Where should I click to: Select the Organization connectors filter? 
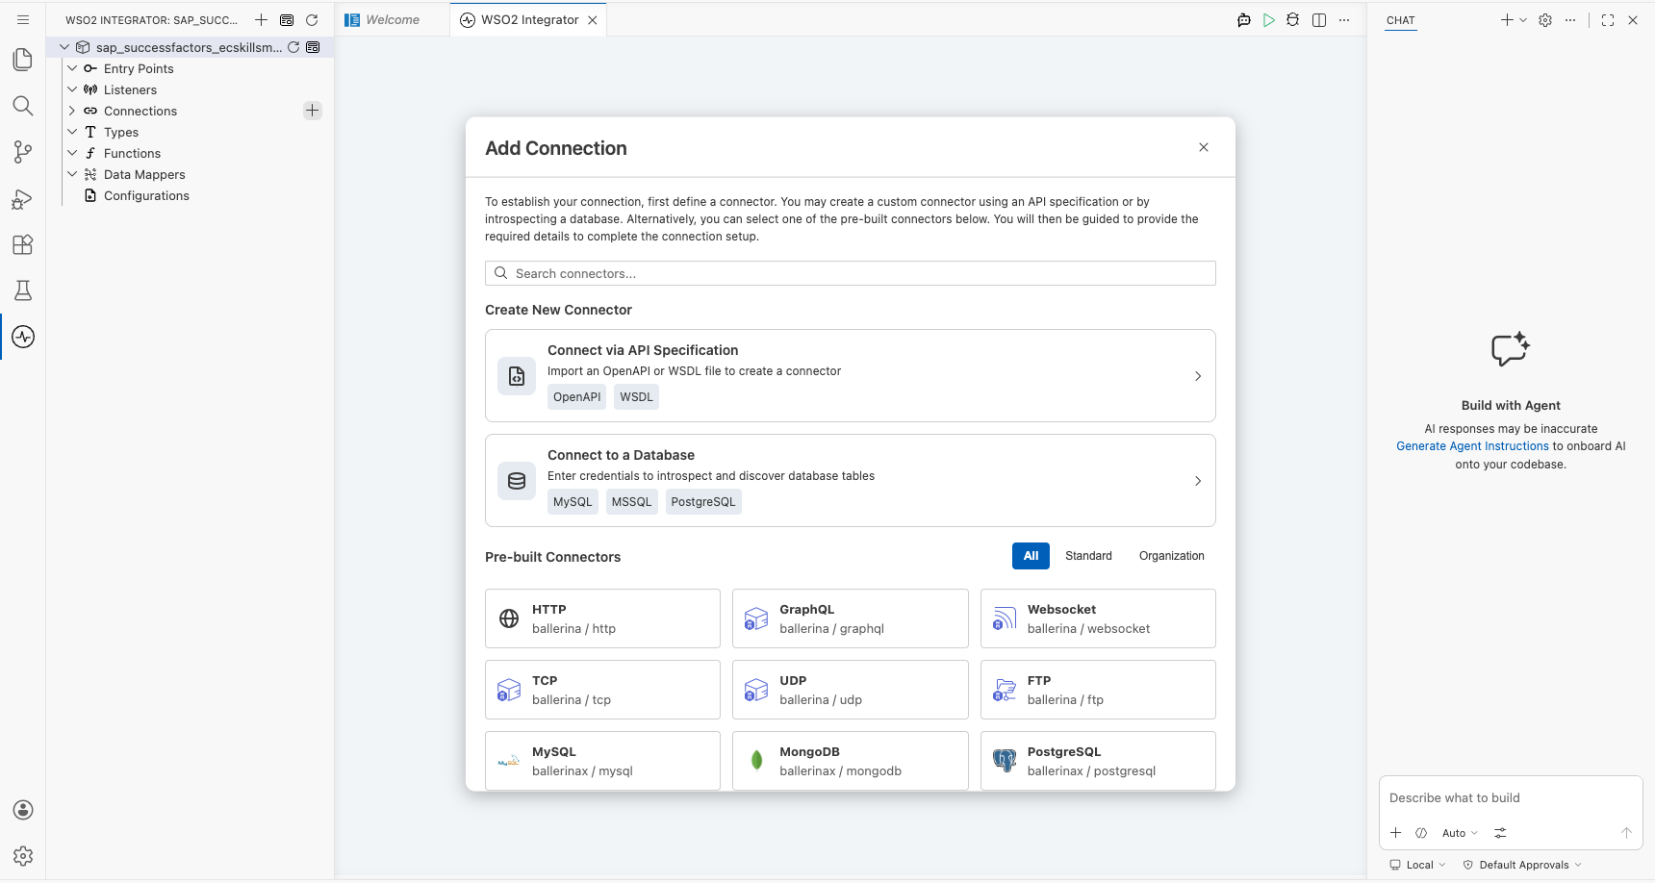click(x=1172, y=556)
